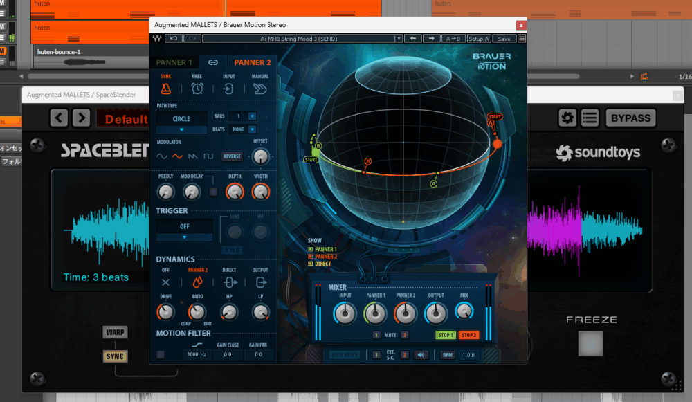Select the Input motion mode icon

point(228,89)
